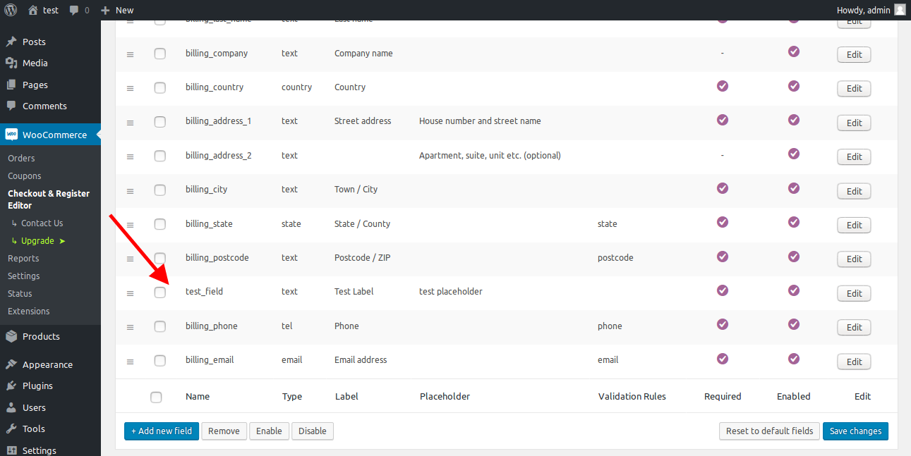Click the Comments sidebar icon

coord(11,106)
